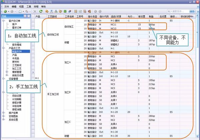Click the gray copy pages toolbar icon
The width and height of the screenshot is (200, 140).
point(27,11)
